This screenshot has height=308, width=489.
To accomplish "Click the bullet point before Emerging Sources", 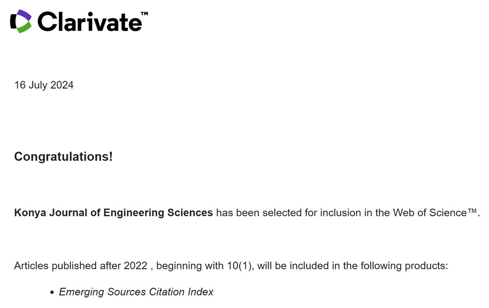I will click(x=52, y=293).
